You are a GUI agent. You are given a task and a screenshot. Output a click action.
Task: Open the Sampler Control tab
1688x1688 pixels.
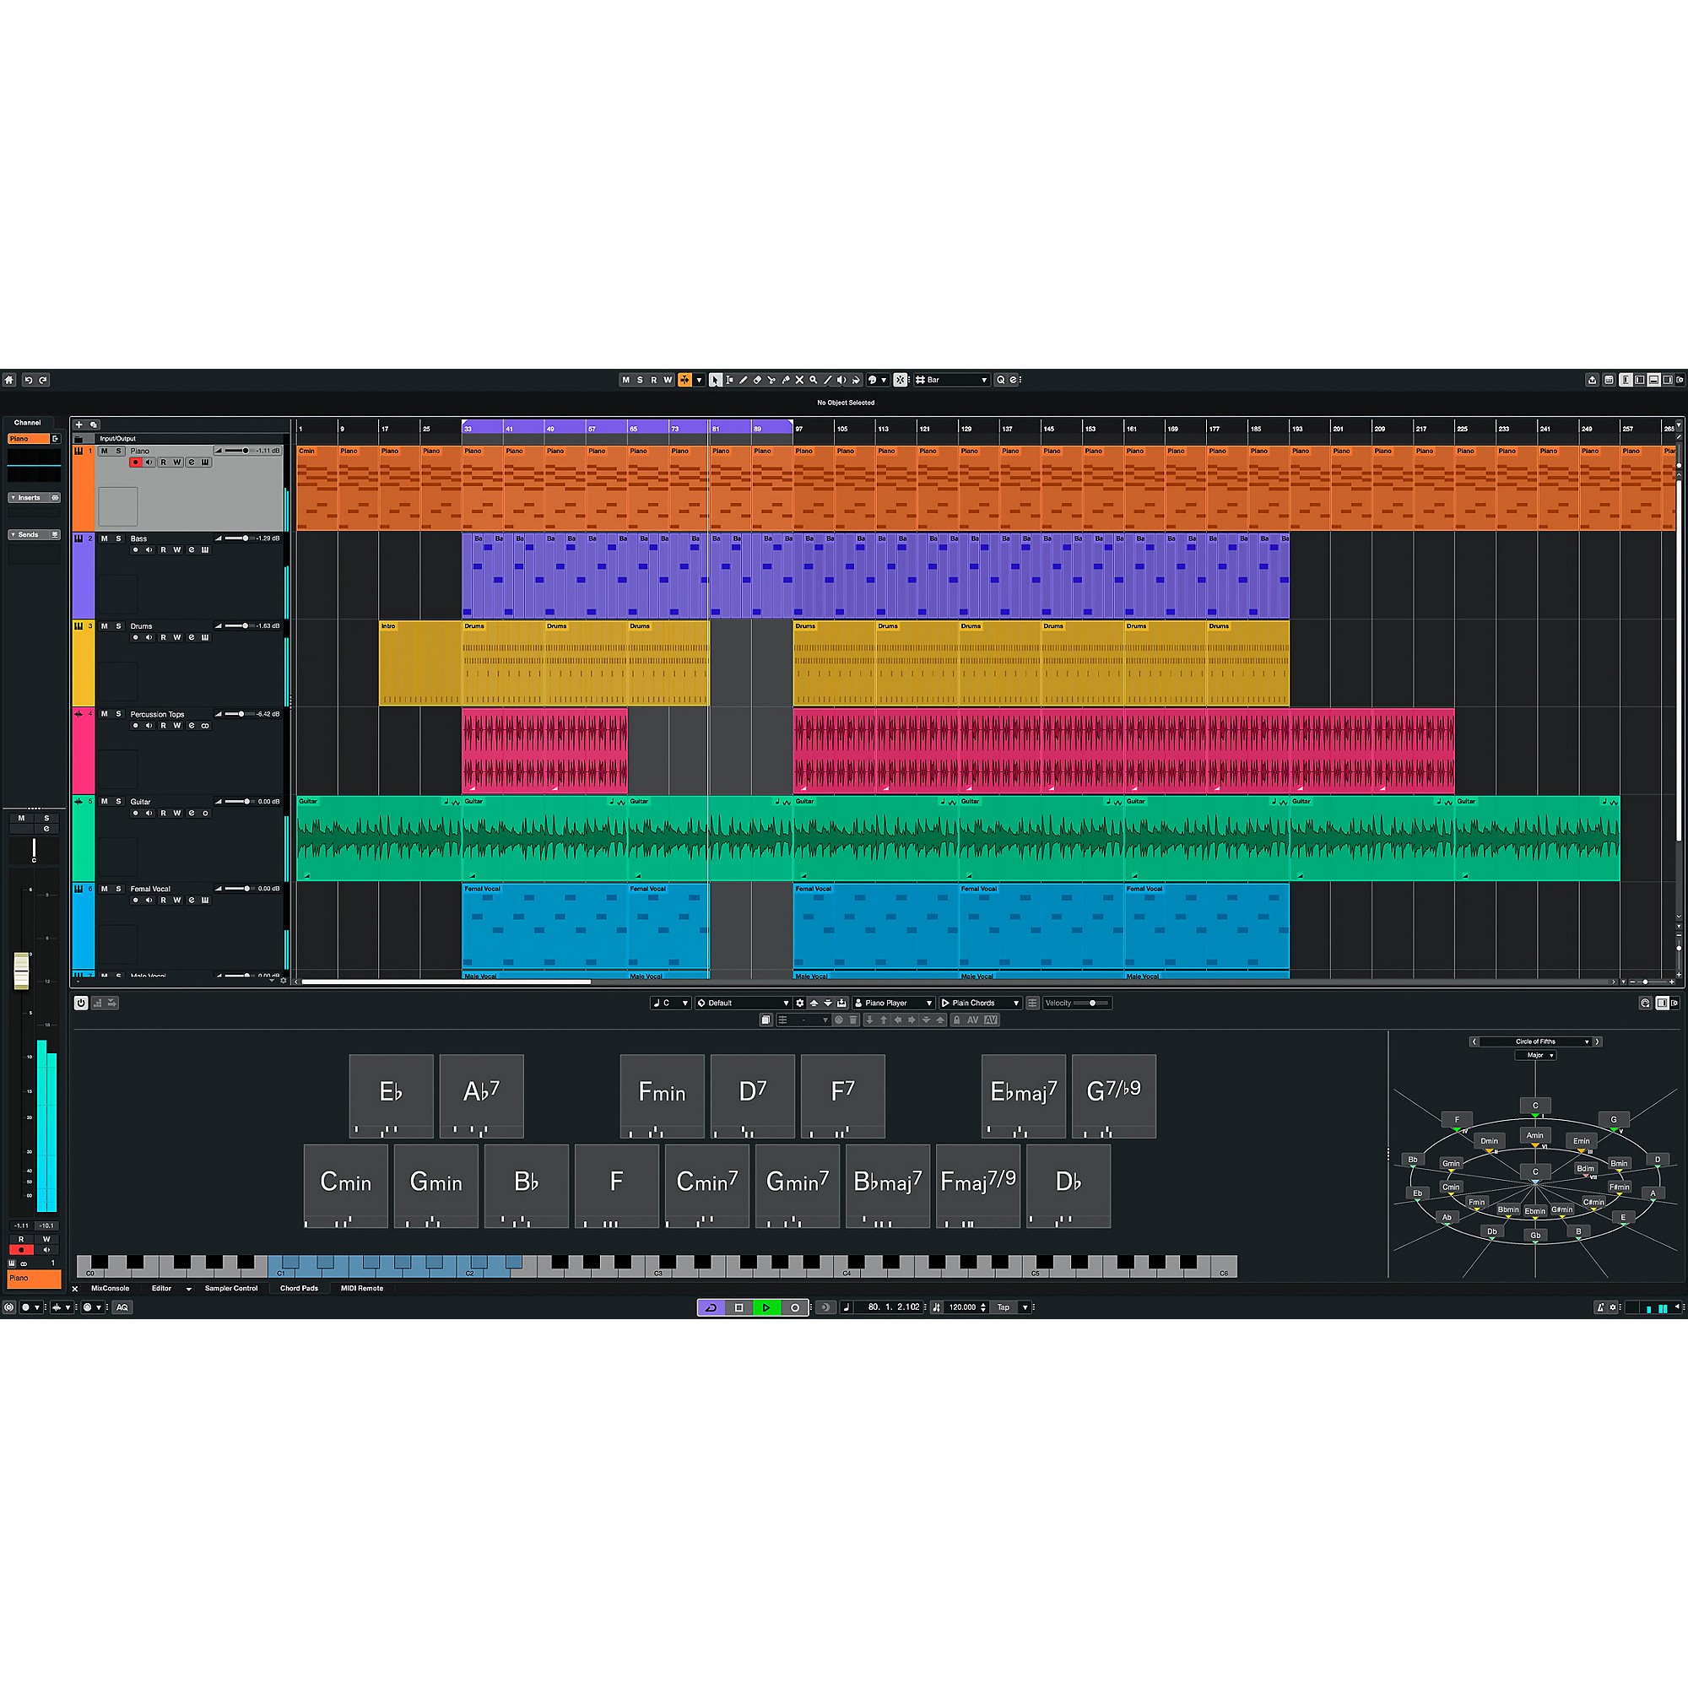pyautogui.click(x=230, y=1288)
